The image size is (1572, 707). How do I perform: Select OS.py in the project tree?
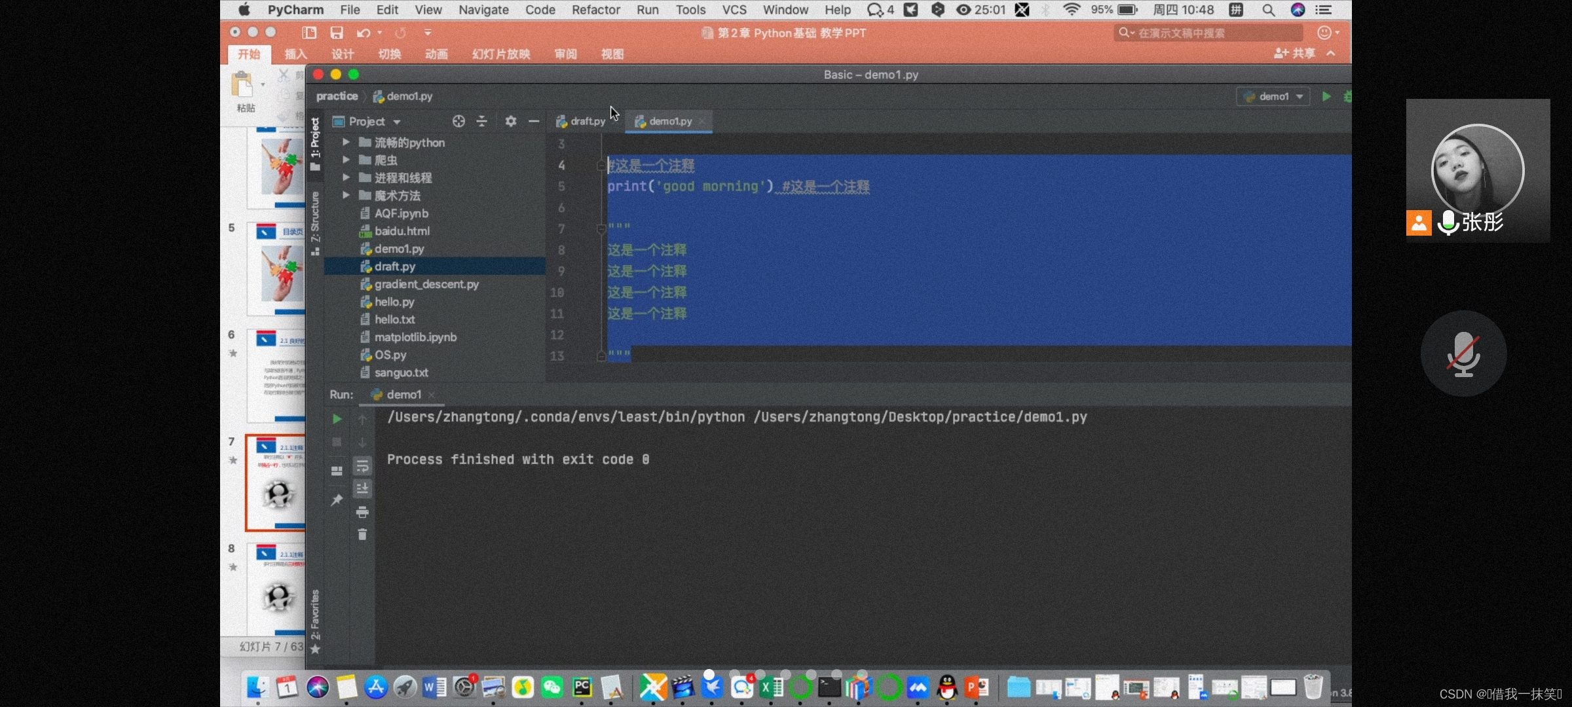[x=390, y=355]
